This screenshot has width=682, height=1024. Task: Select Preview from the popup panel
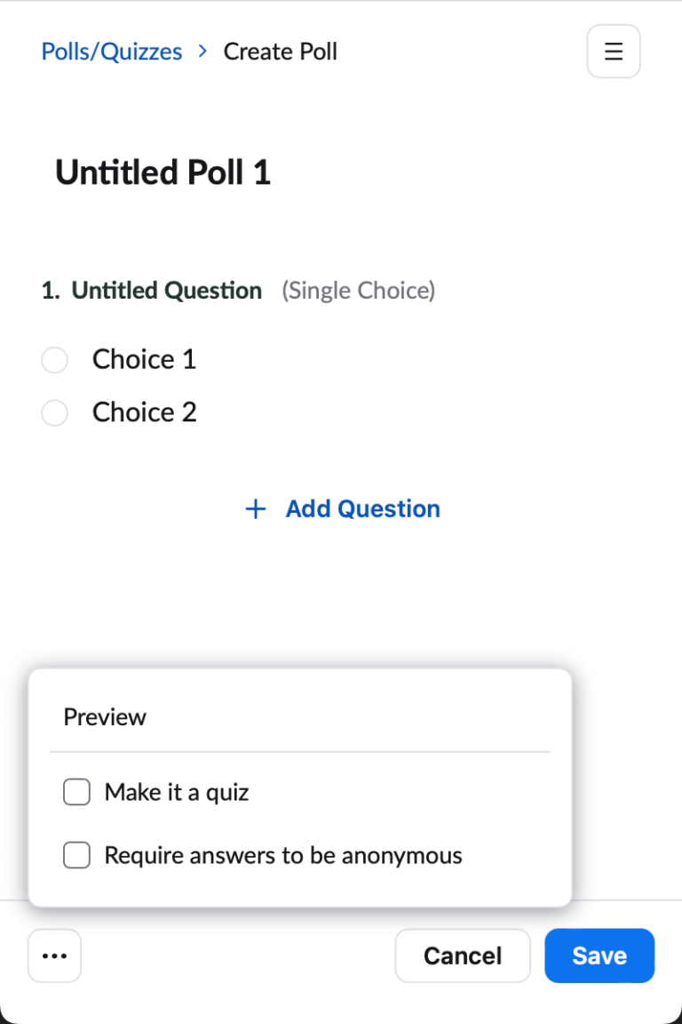coord(105,717)
